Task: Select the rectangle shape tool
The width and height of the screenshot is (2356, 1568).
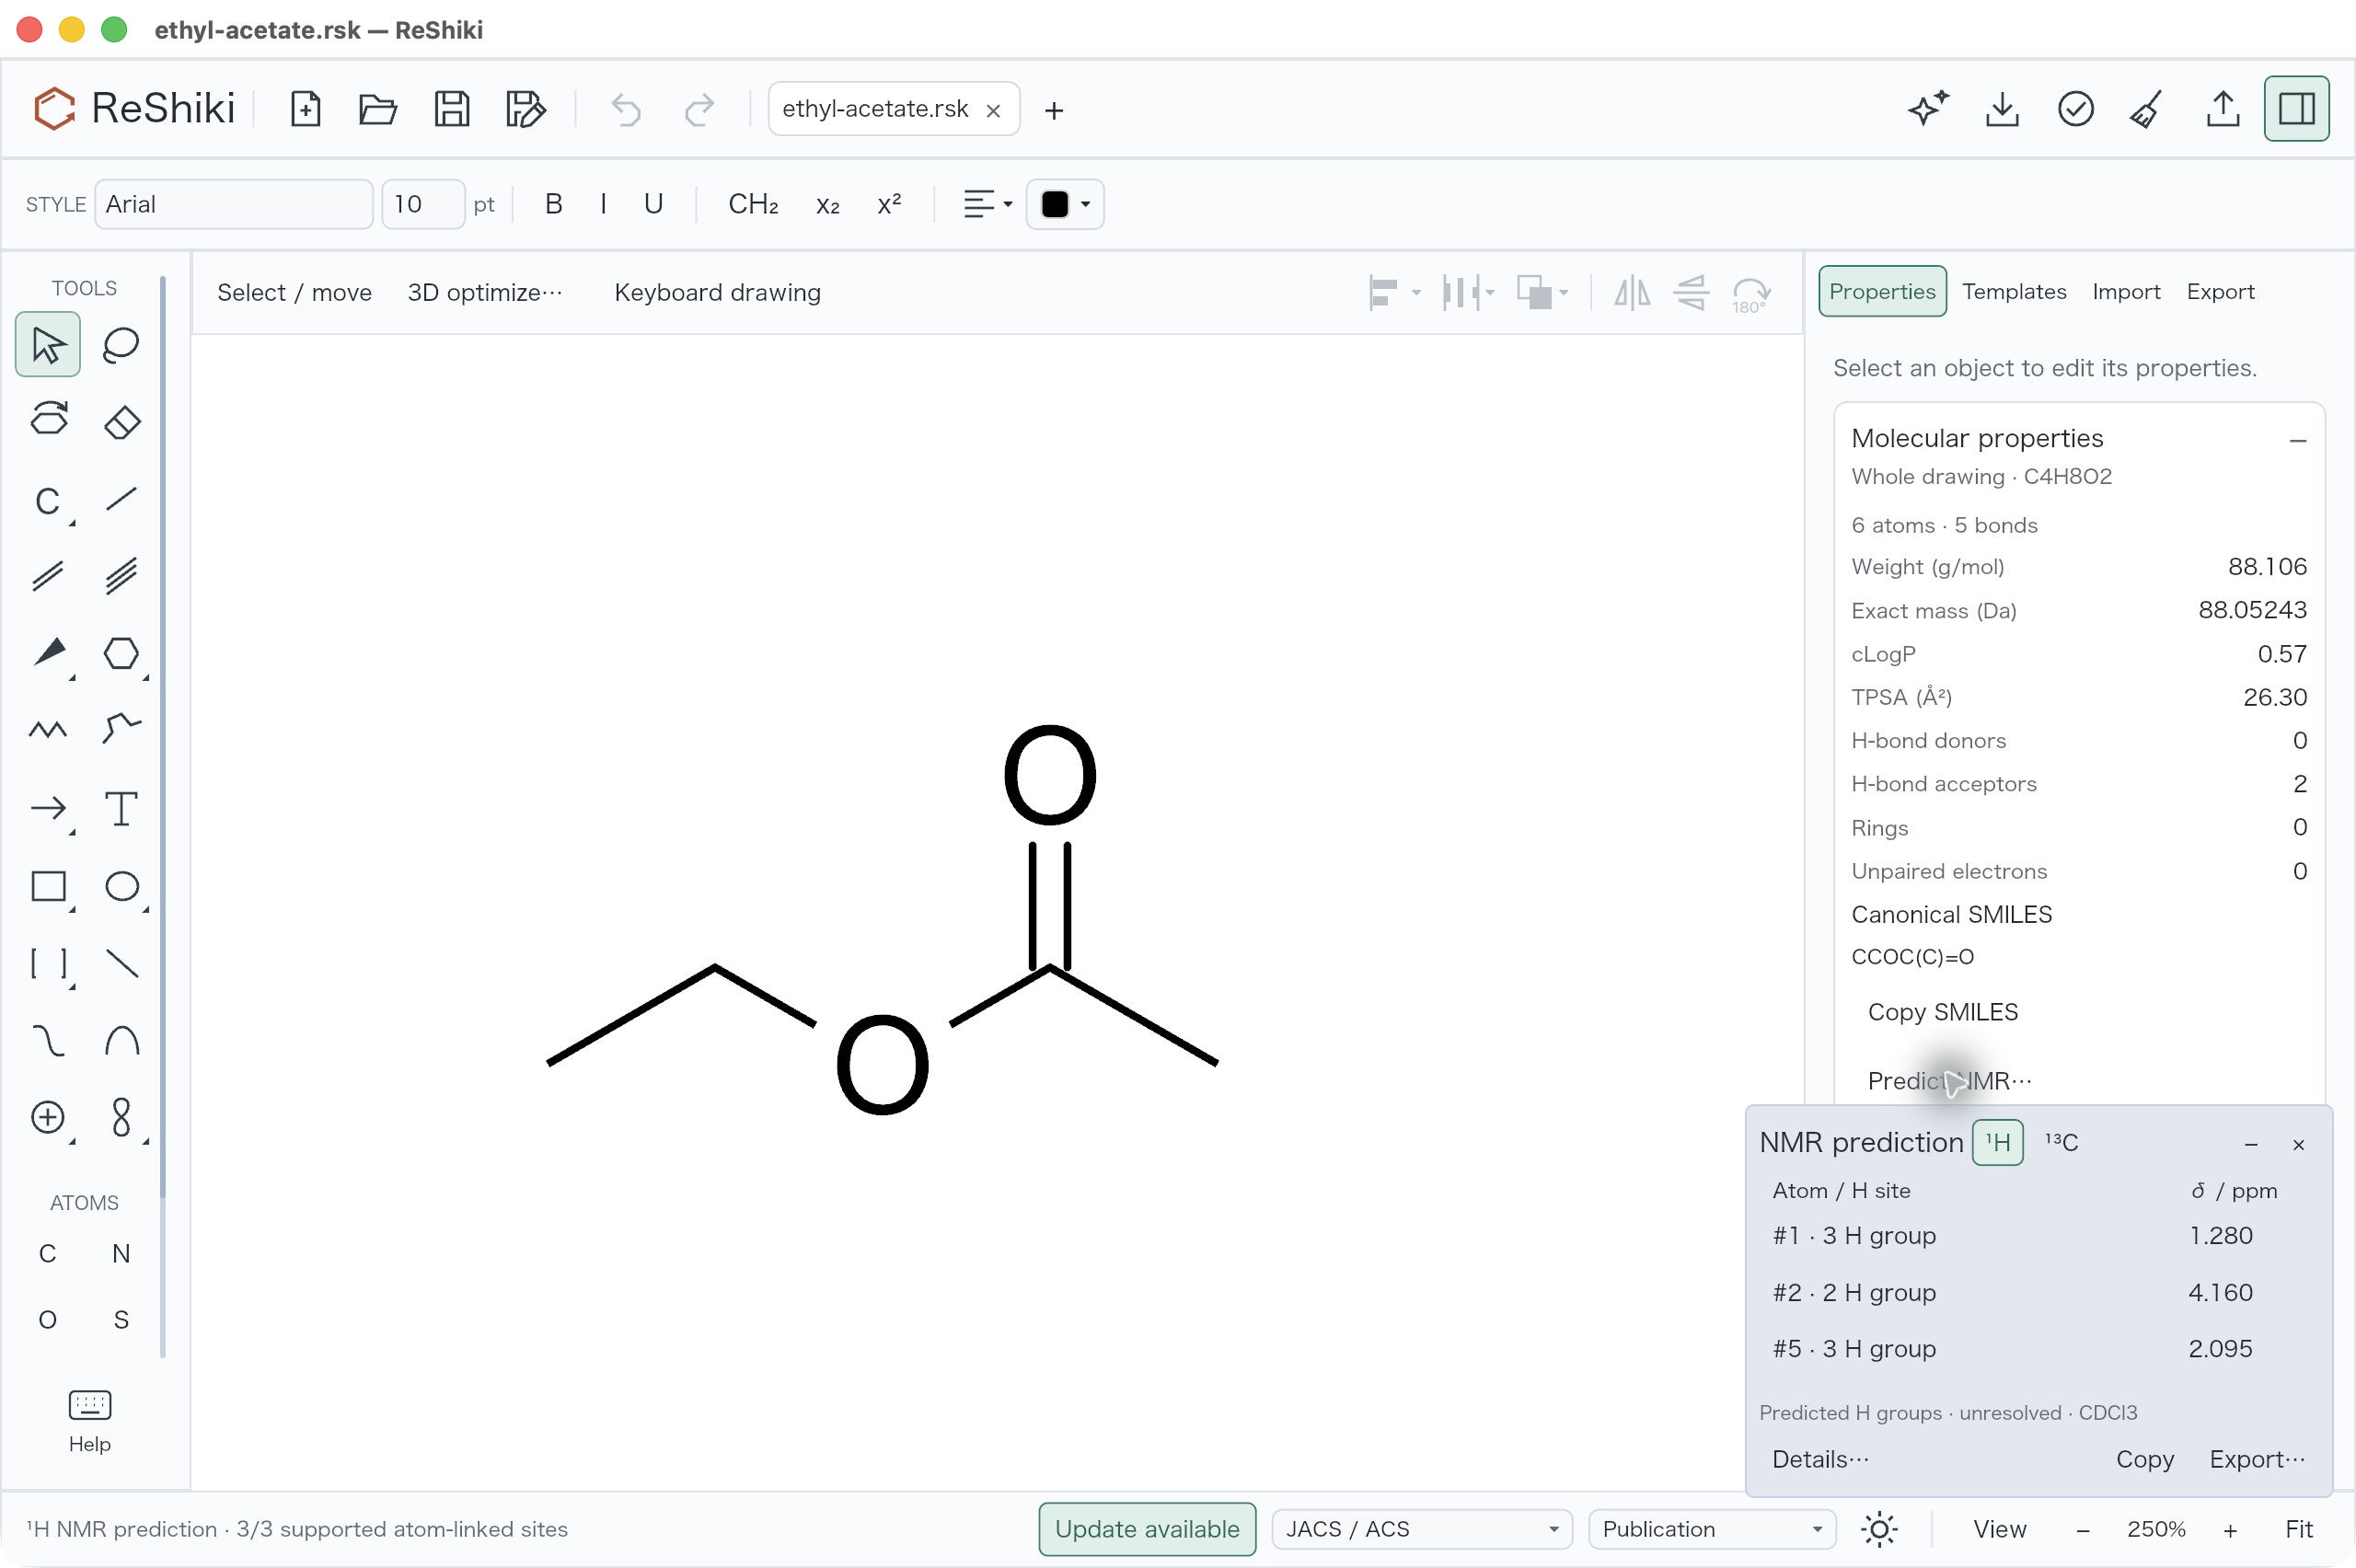Action: pos(47,886)
